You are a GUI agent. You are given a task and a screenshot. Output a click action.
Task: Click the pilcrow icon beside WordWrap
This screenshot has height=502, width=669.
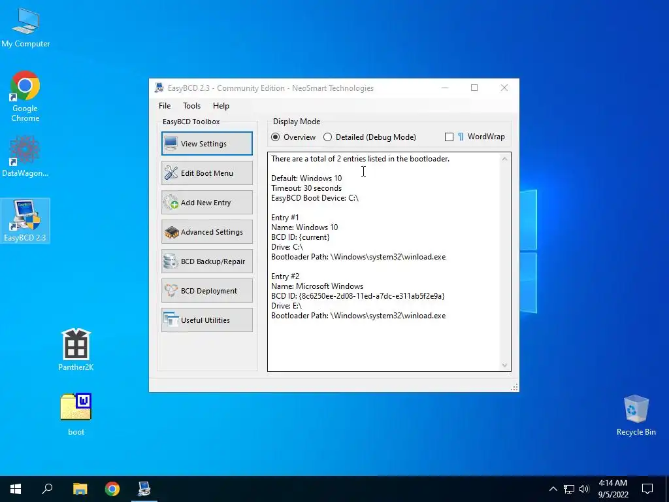pos(461,137)
